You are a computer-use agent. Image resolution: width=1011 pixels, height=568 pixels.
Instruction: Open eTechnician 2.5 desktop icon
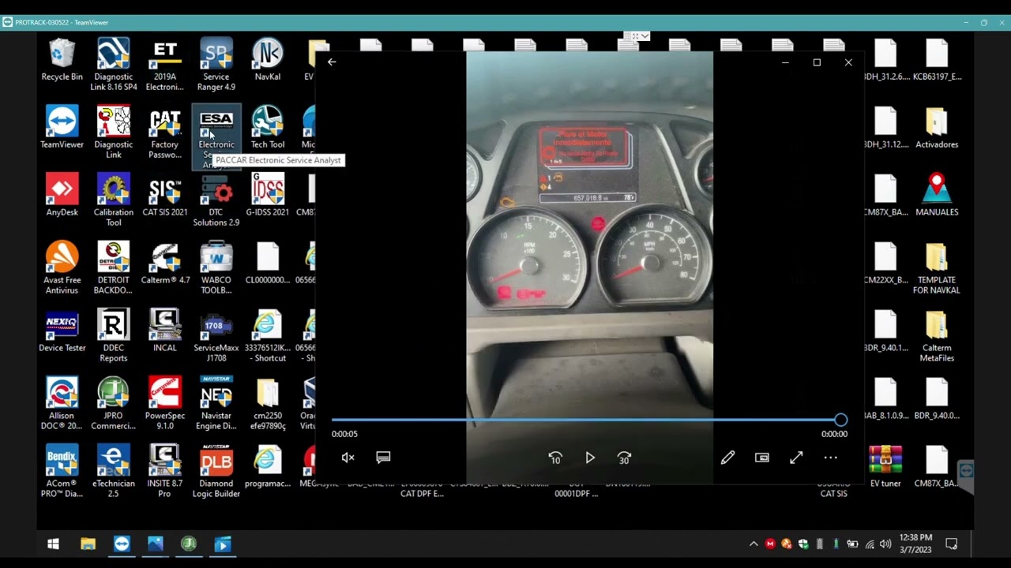point(113,472)
